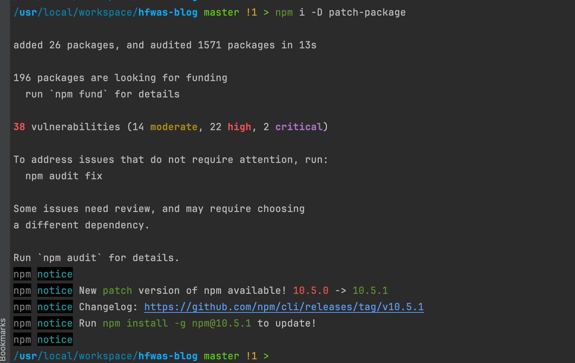This screenshot has width=575, height=363.
Task: Click the purple 'critical' severity word
Action: tap(299, 127)
